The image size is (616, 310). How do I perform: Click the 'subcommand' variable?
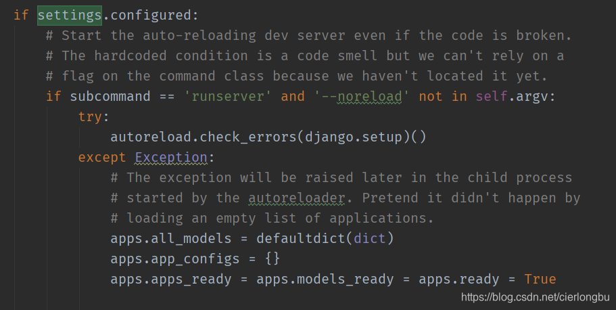click(110, 96)
